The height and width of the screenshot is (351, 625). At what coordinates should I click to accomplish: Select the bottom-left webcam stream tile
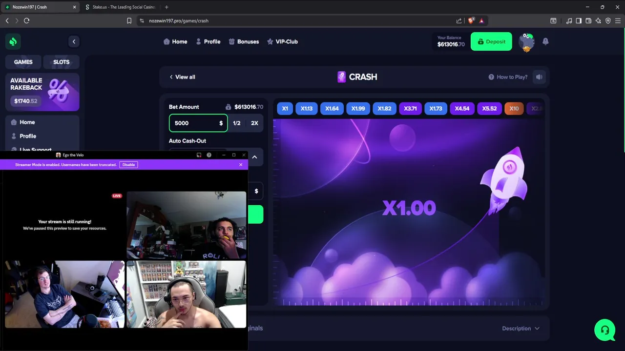[65, 294]
